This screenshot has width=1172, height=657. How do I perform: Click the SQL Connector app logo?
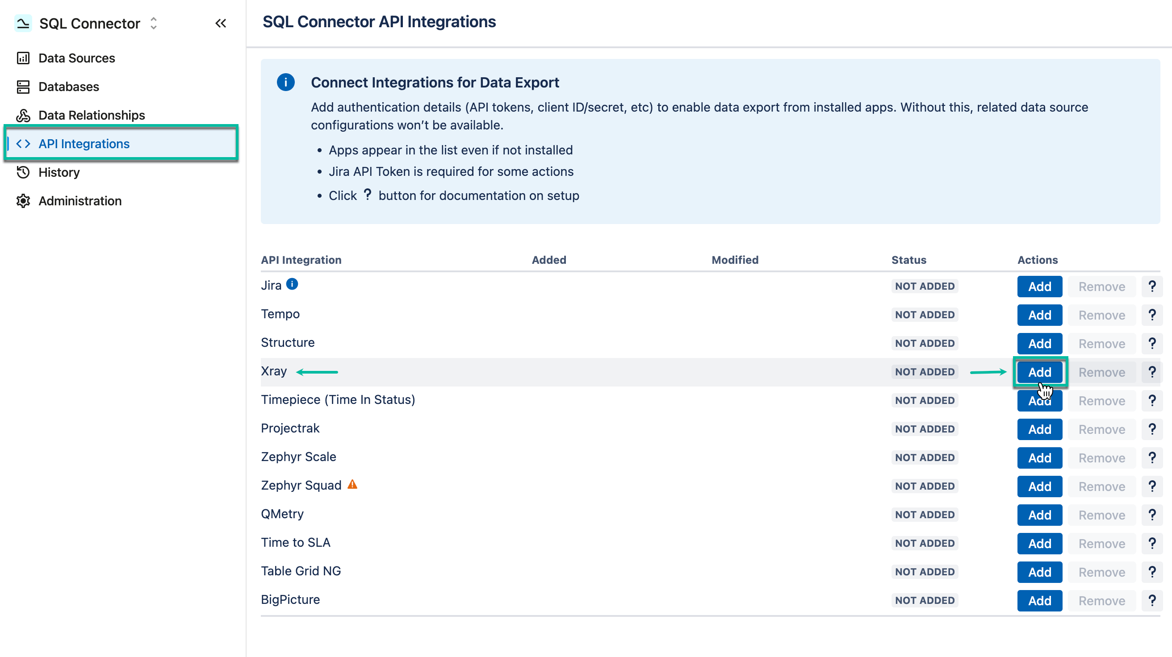tap(22, 23)
